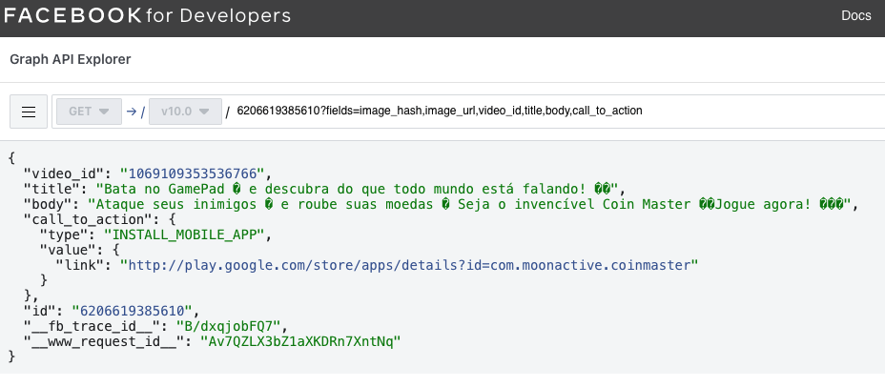Open the v10.0 version dropdown
Viewport: 885px width, 387px height.
point(185,112)
